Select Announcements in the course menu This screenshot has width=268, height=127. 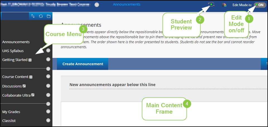click(x=16, y=42)
